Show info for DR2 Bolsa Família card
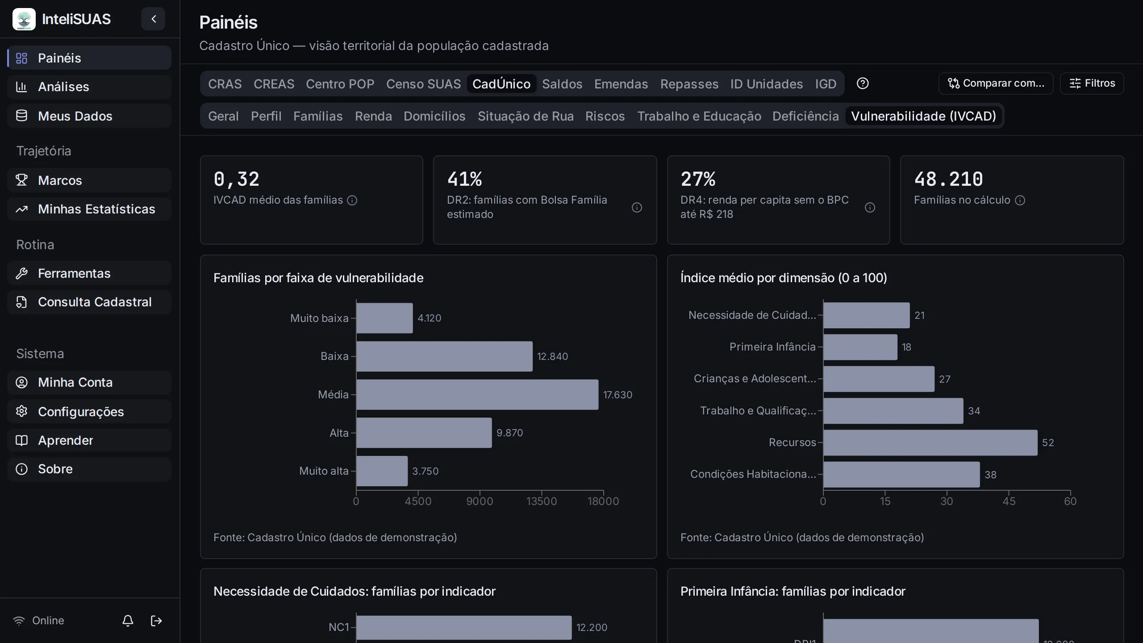1143x643 pixels. pyautogui.click(x=637, y=207)
